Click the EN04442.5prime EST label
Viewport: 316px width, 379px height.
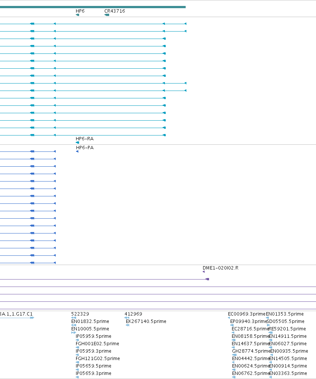251,359
